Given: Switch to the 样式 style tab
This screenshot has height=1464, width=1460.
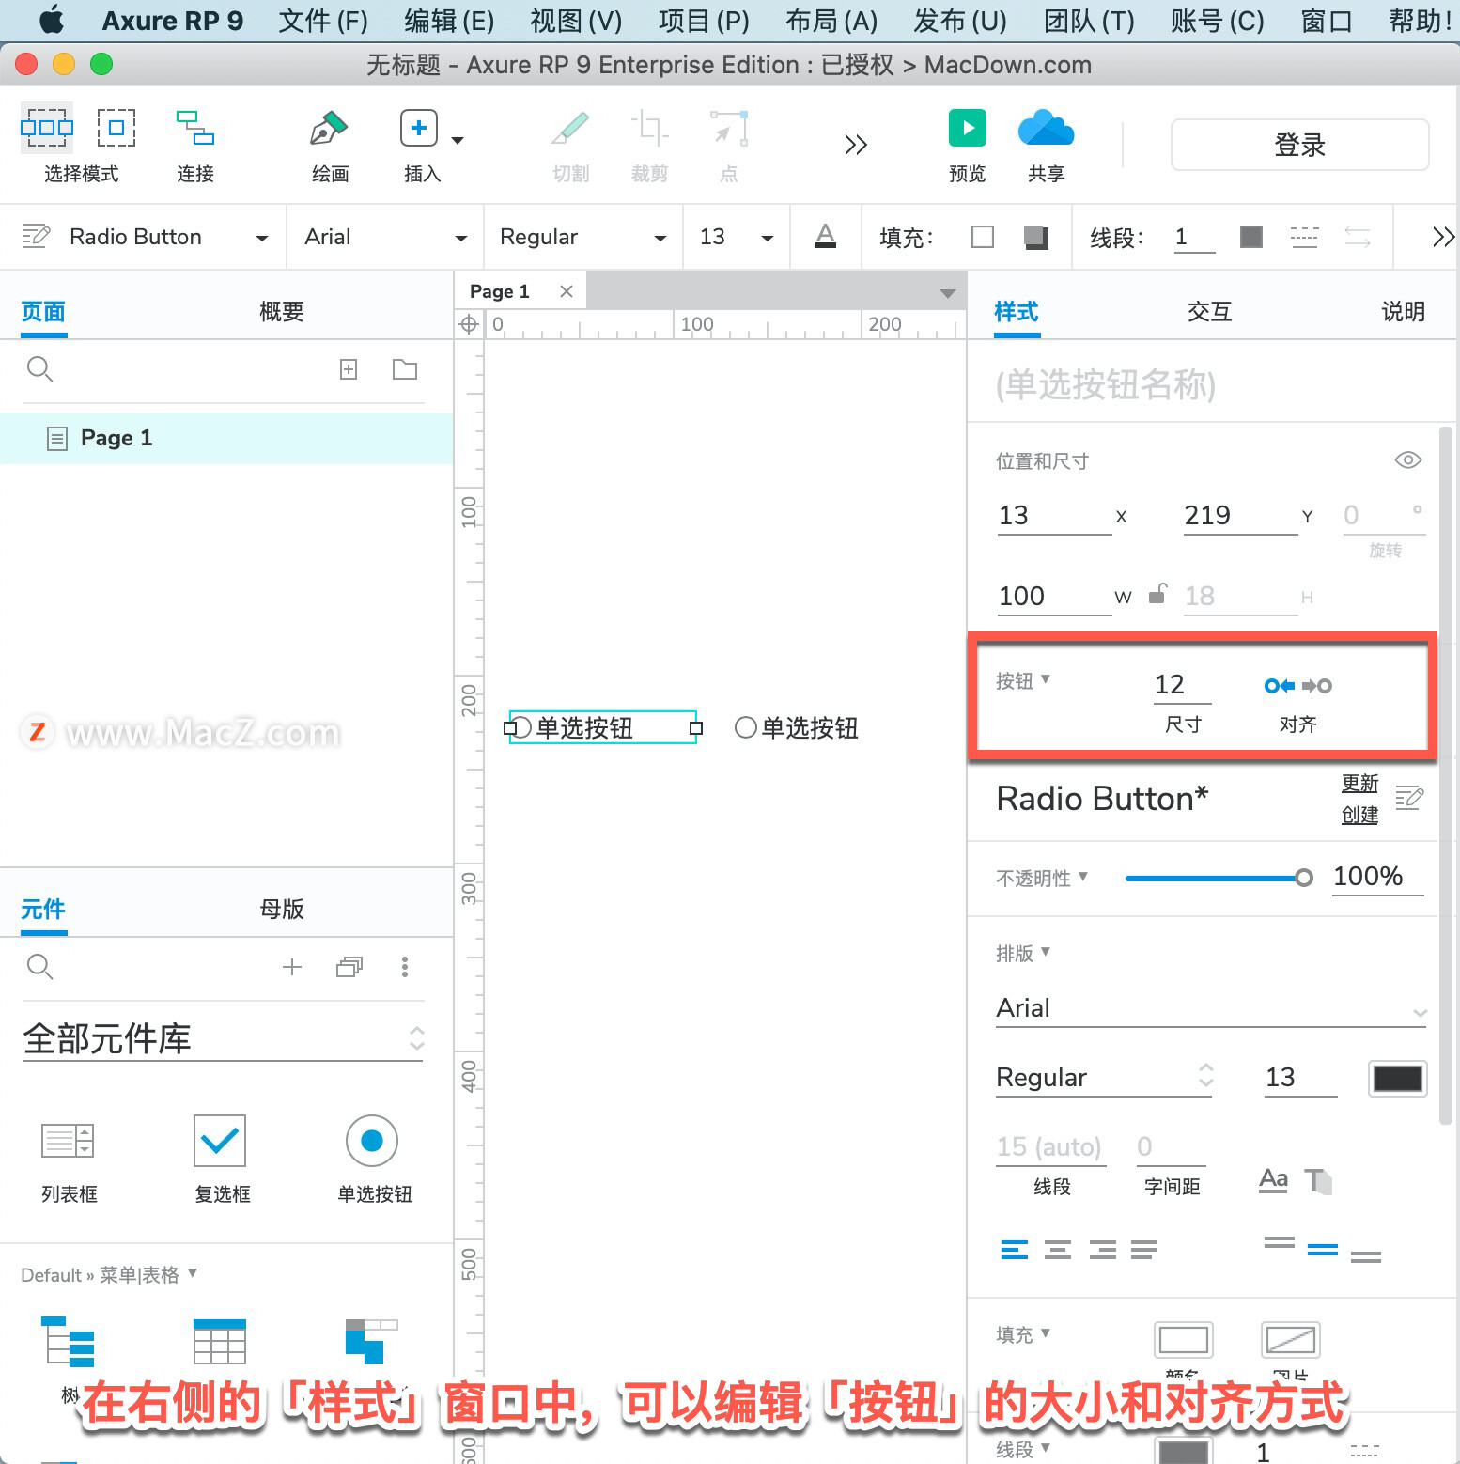Looking at the screenshot, I should pyautogui.click(x=1017, y=312).
